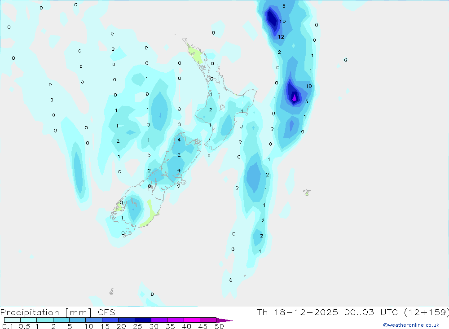The height and width of the screenshot is (329, 449).
Task: Click the legend label '40'
Action: 187,326
